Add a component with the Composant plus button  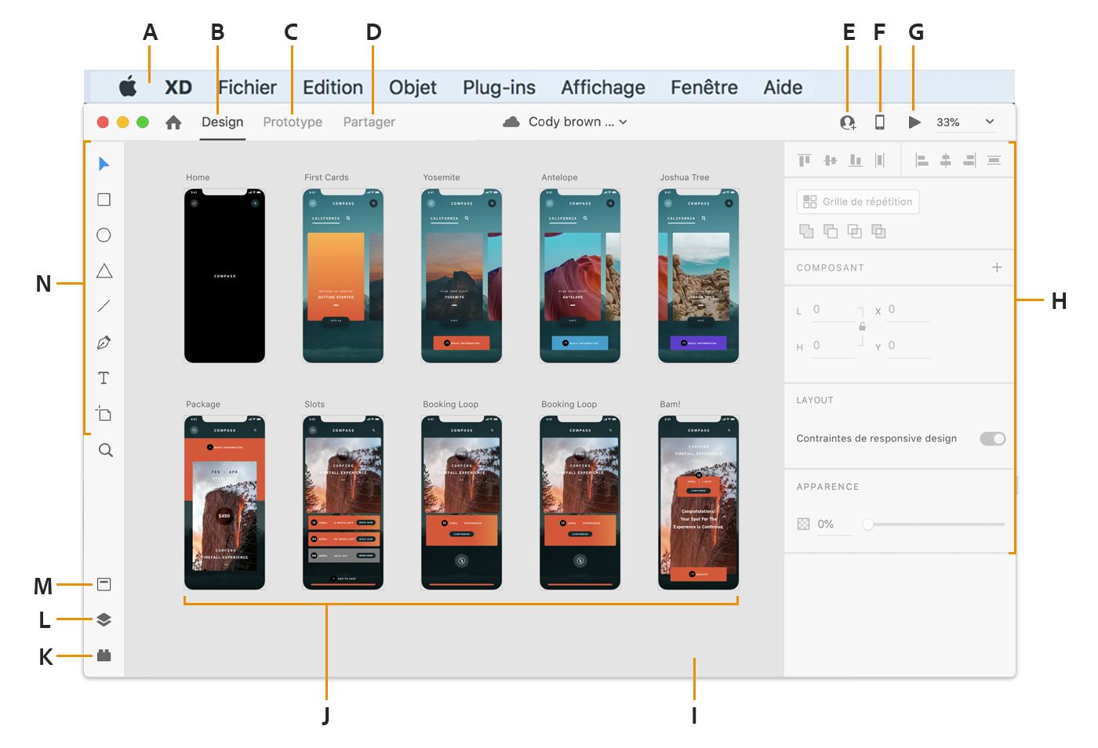pos(996,267)
